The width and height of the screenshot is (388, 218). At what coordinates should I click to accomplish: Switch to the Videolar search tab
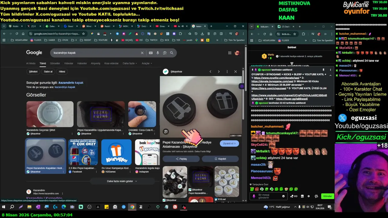(69, 63)
